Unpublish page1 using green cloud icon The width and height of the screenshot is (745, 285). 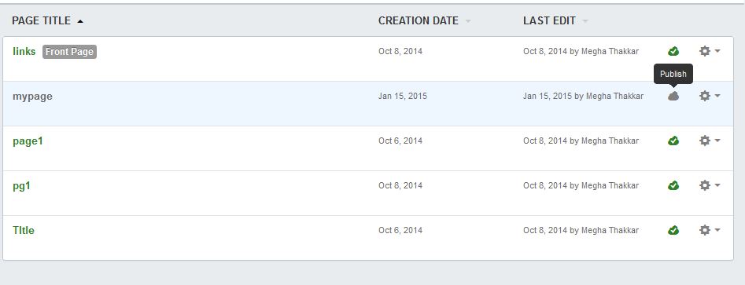click(673, 141)
